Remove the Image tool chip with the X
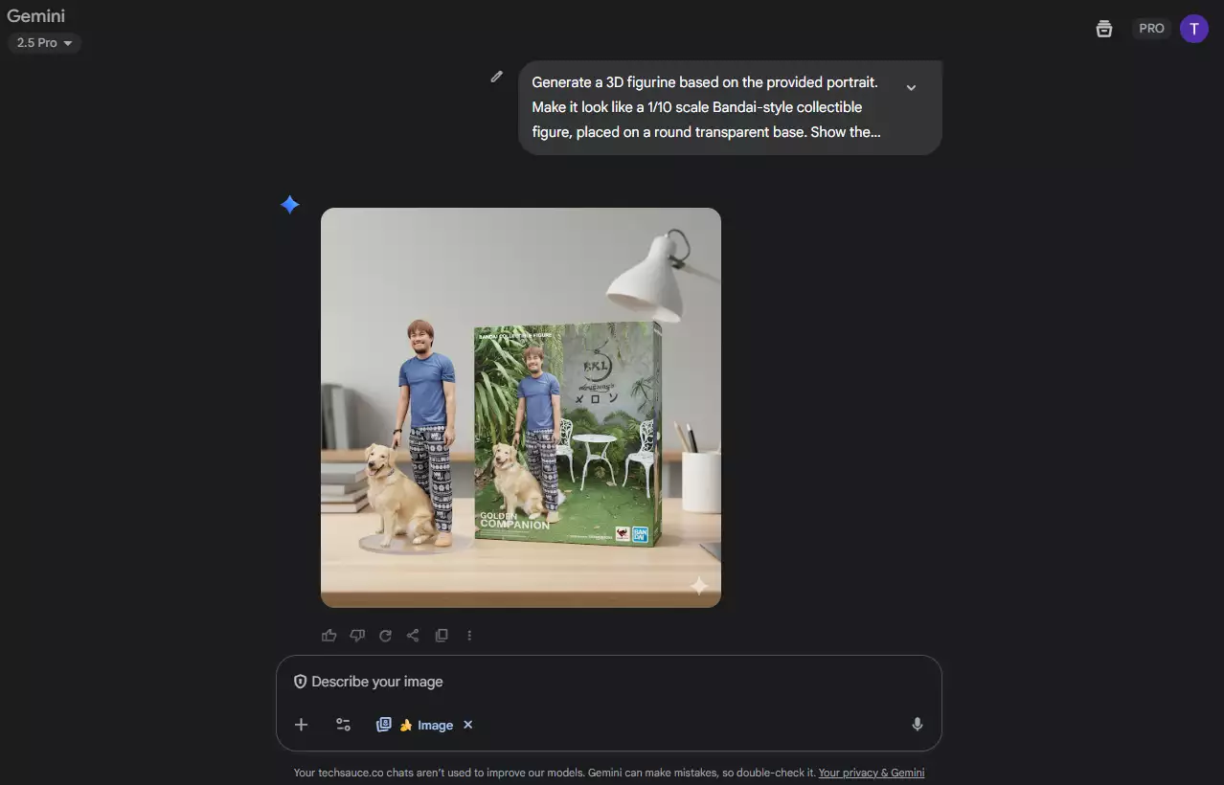 [x=468, y=725]
